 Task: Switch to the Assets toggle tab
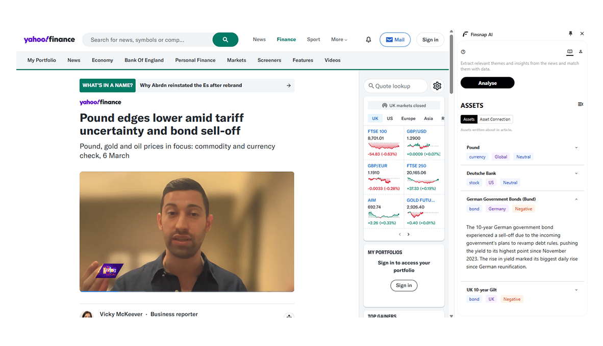coord(469,119)
